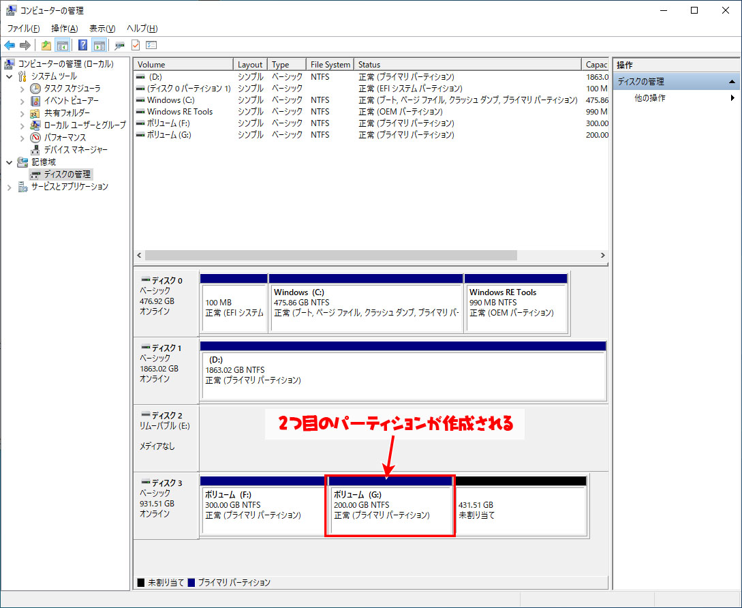Toggle the Show/Hide action pane icon
Viewport: 742px width, 608px height.
point(99,46)
